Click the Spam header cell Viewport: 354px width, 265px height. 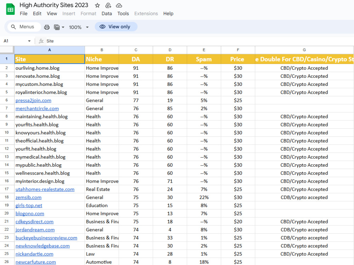(204, 59)
